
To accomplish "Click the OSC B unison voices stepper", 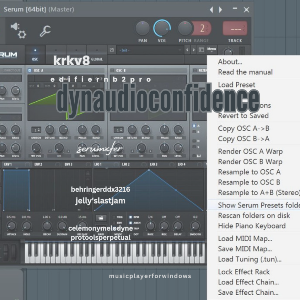I will [119, 130].
